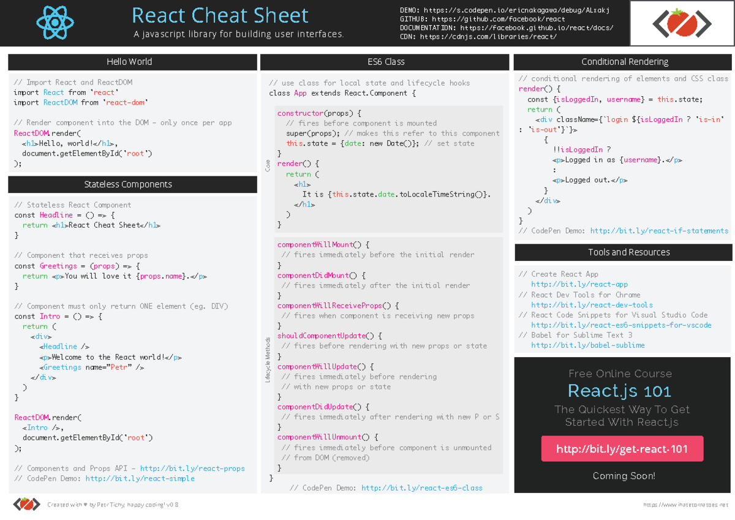Screen dimensions: 735x520
Task: Open the get-react-101 course button
Action: click(x=622, y=449)
